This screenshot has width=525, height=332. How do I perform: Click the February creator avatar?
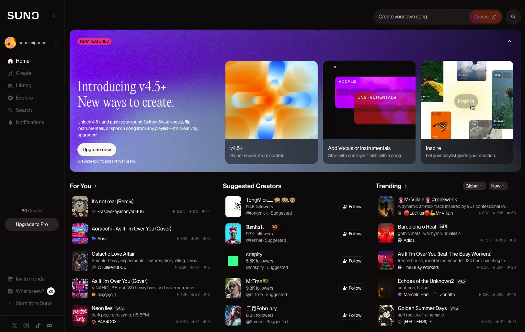coord(233,315)
